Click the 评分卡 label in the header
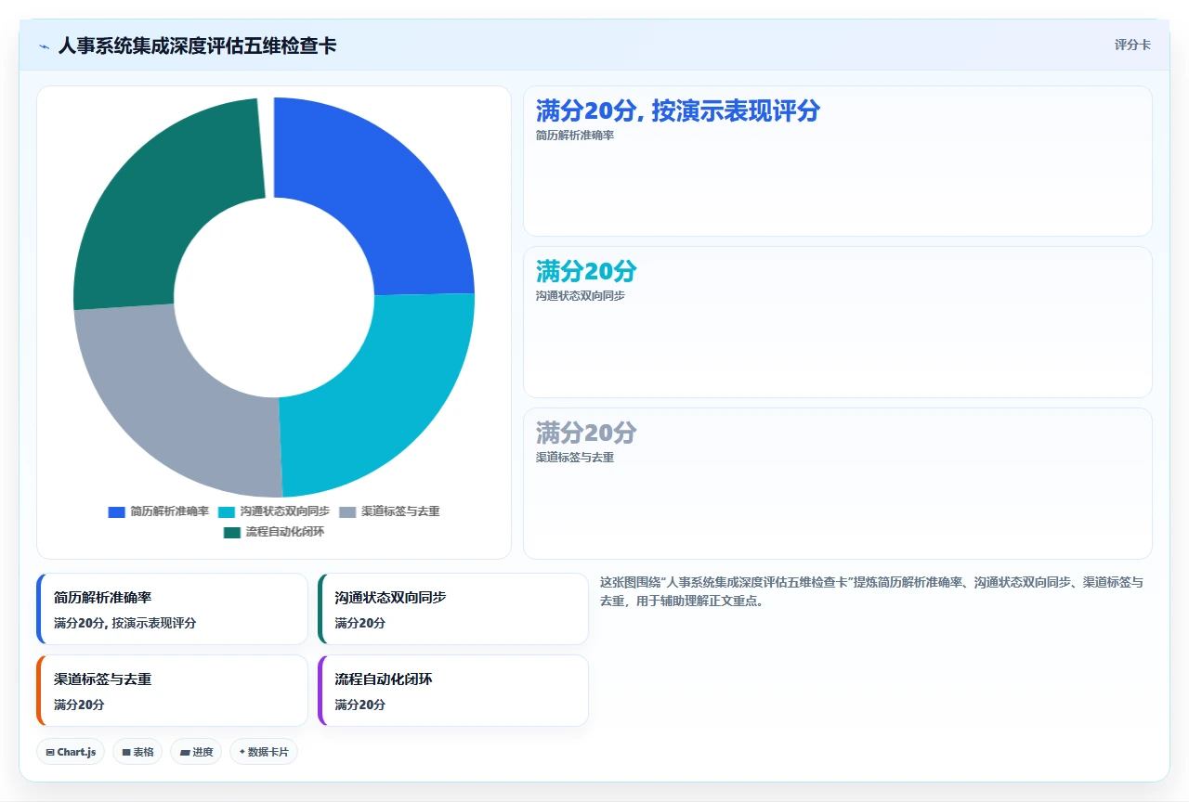1189x802 pixels. point(1132,45)
